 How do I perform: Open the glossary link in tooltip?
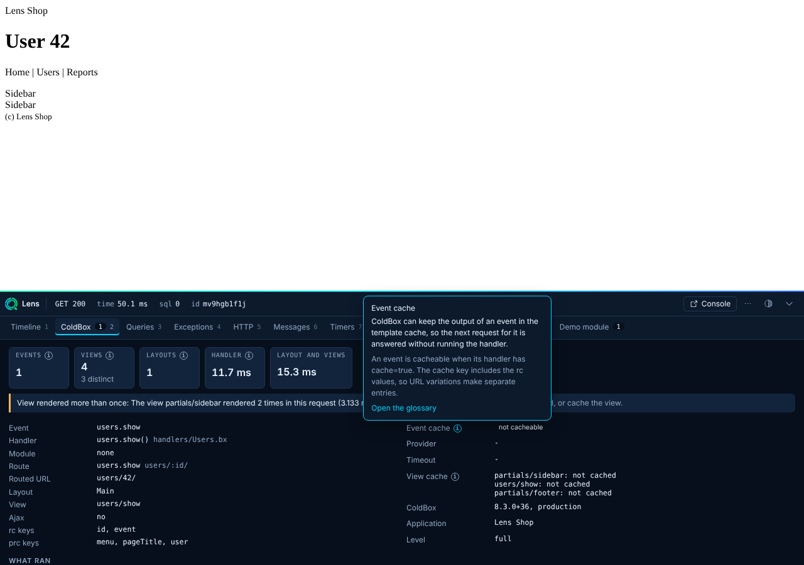pos(404,408)
